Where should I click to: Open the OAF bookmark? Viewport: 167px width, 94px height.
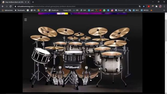[x=83, y=10]
